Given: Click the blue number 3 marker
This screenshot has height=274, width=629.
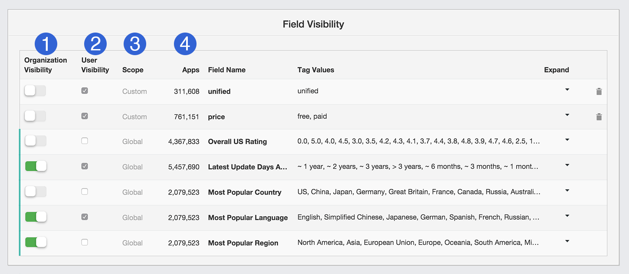Looking at the screenshot, I should pyautogui.click(x=135, y=44).
